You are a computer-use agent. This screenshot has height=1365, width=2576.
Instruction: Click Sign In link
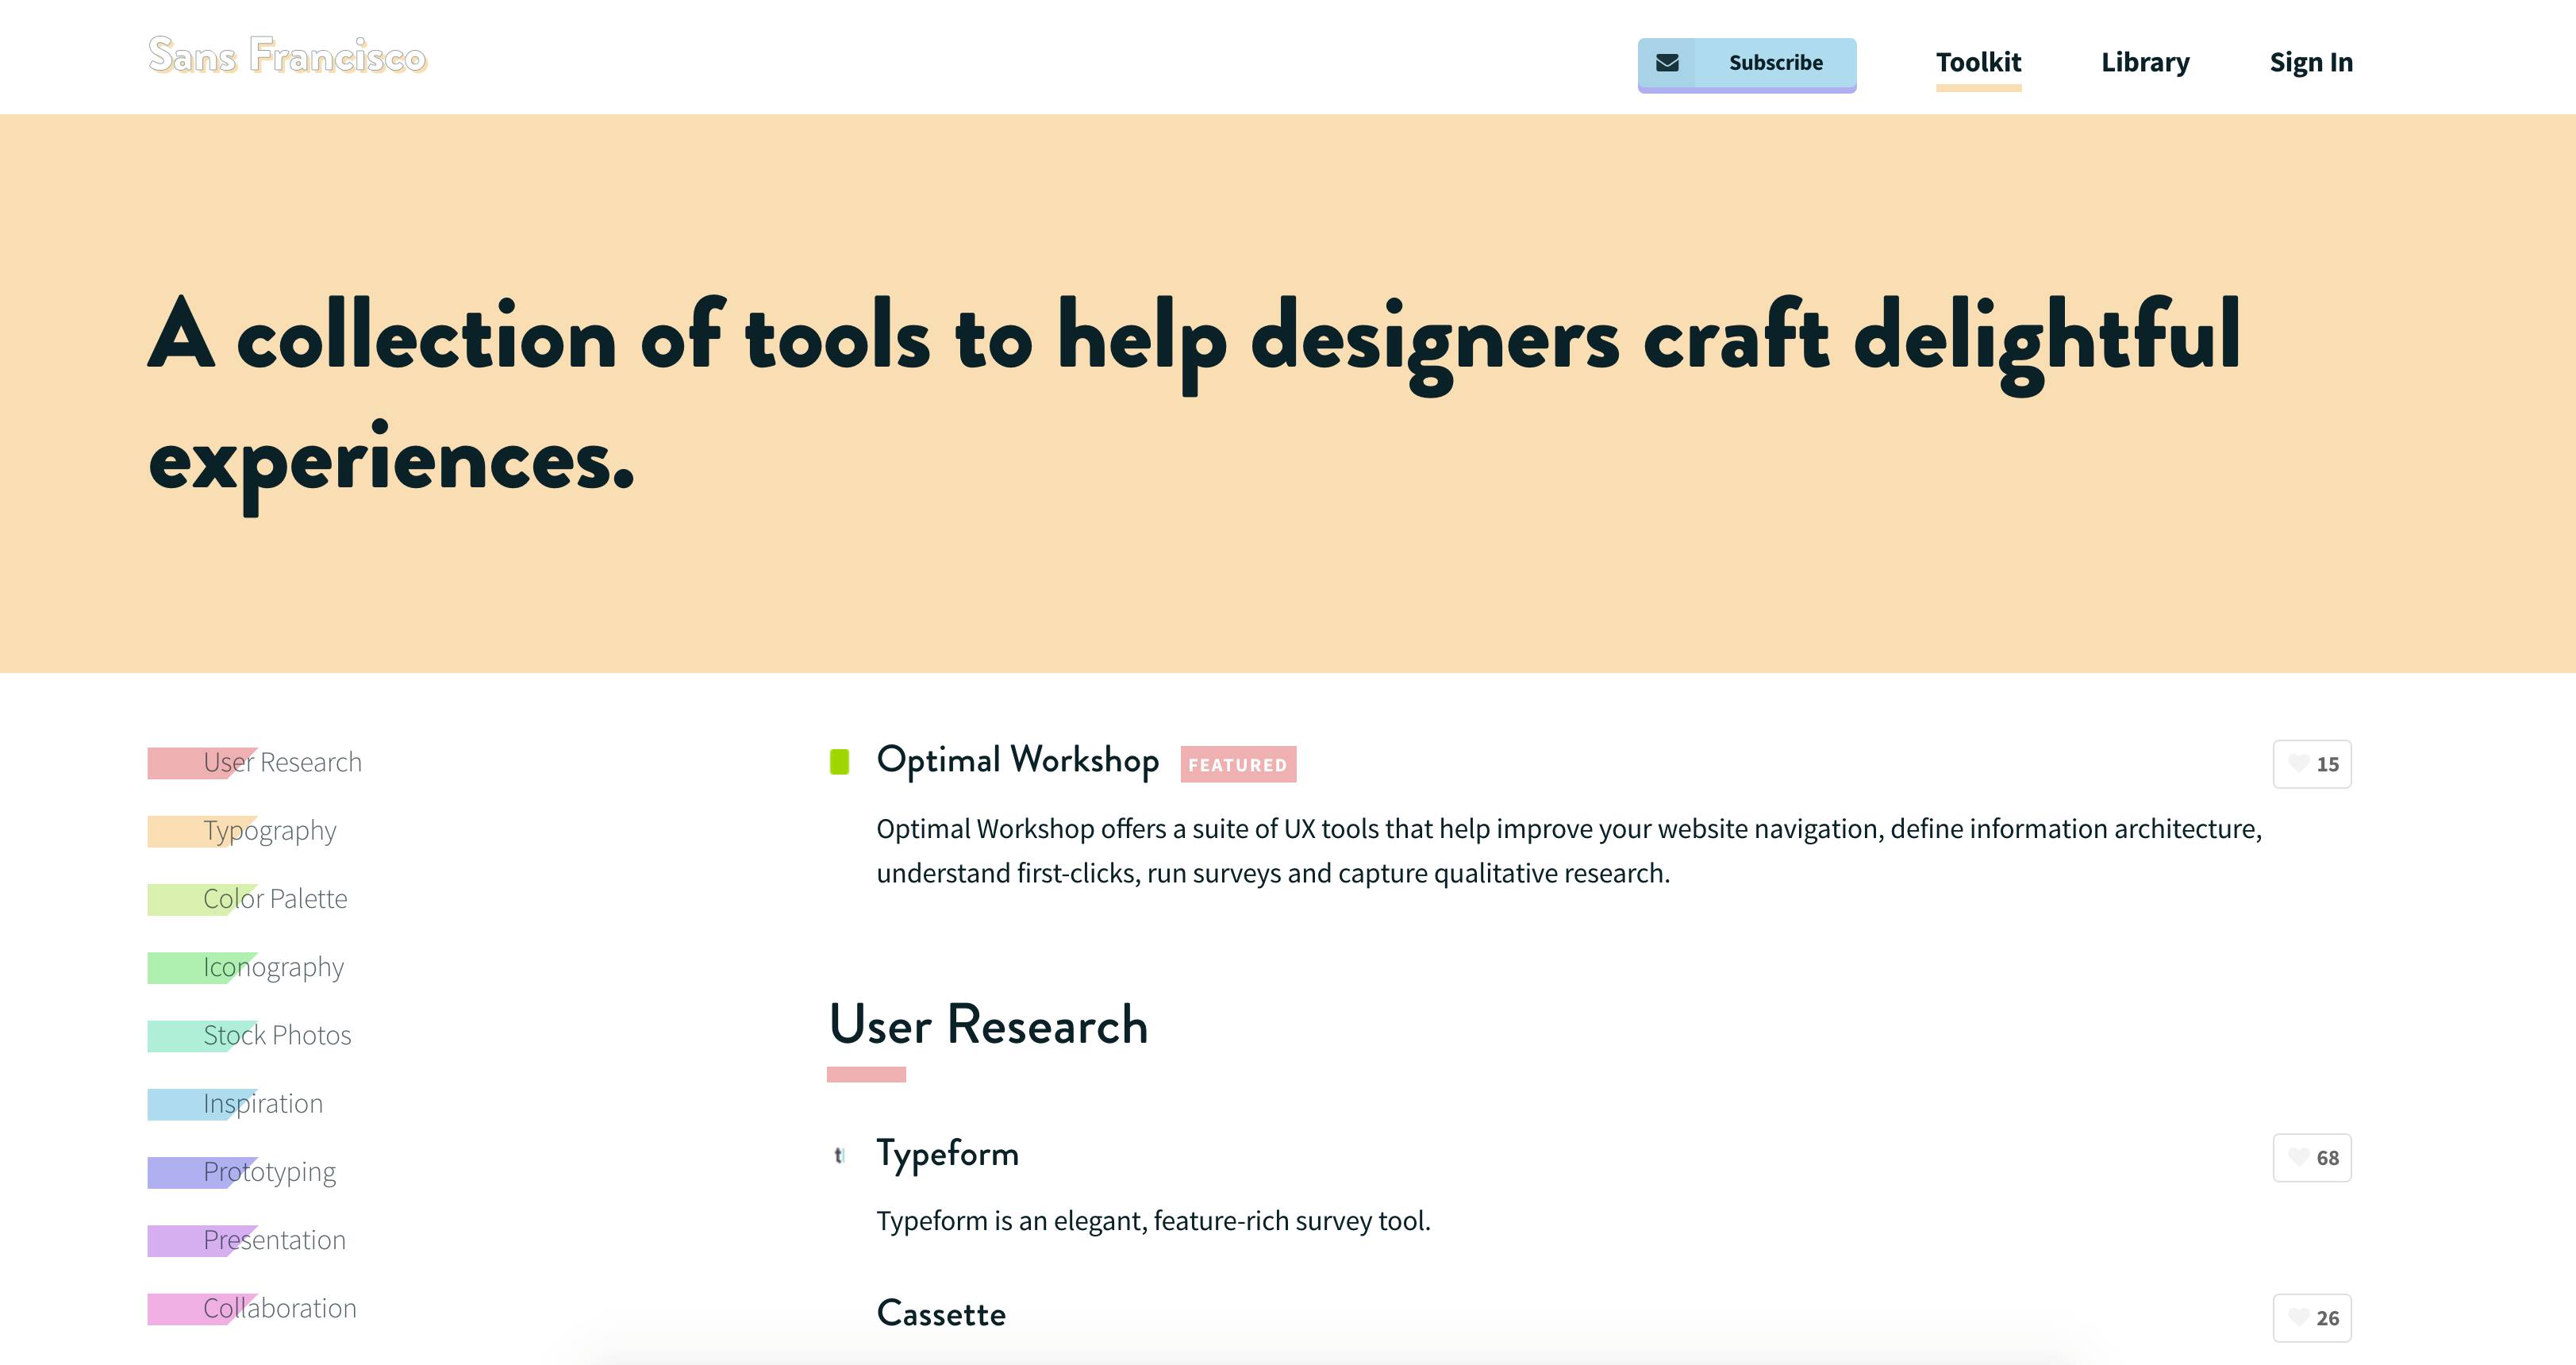(2310, 62)
